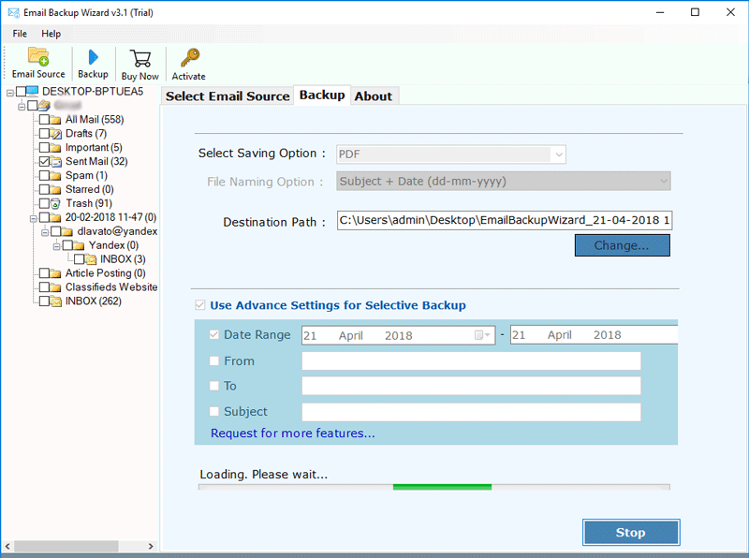Image resolution: width=749 pixels, height=558 pixels.
Task: Click the From text field
Action: [x=471, y=361]
